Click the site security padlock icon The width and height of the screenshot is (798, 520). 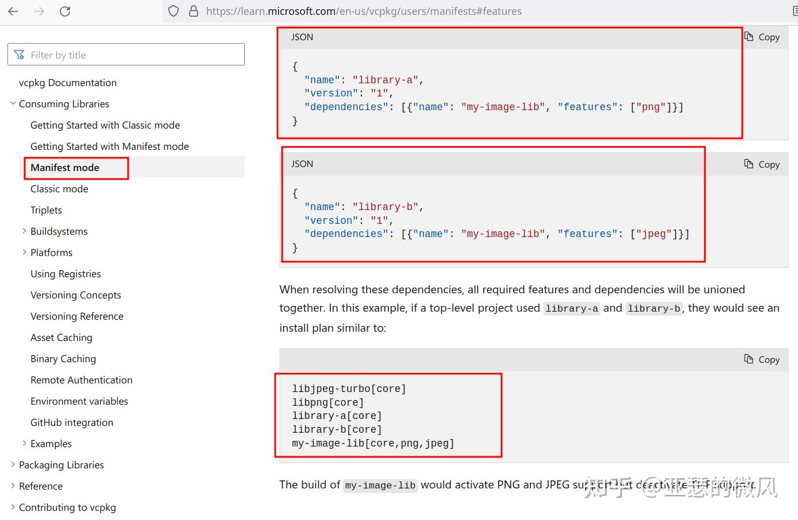(194, 11)
